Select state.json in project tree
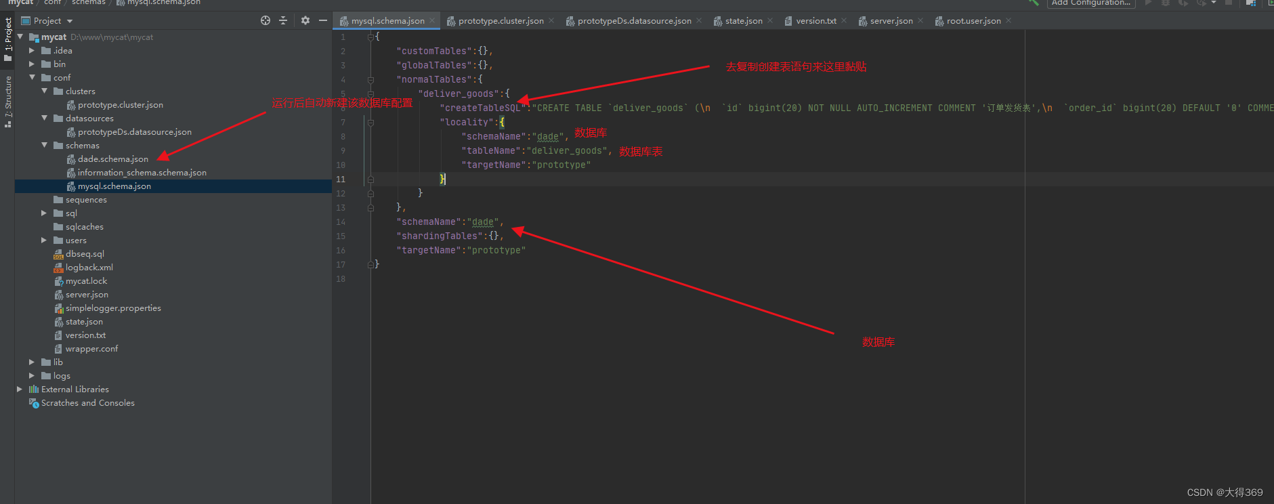The width and height of the screenshot is (1274, 504). pyautogui.click(x=84, y=322)
